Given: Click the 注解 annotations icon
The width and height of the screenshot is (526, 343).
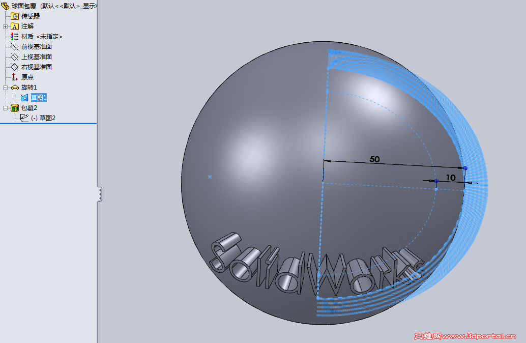Looking at the screenshot, I should (x=14, y=26).
